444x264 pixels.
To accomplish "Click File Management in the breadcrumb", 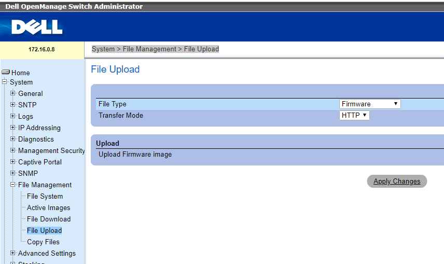I will pos(149,49).
